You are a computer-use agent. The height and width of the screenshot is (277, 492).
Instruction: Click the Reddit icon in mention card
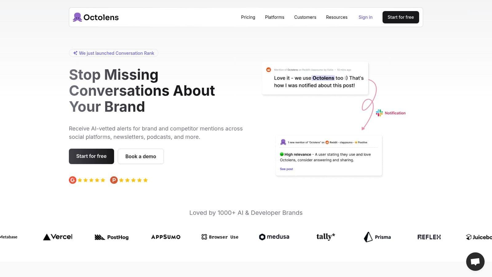tap(268, 70)
